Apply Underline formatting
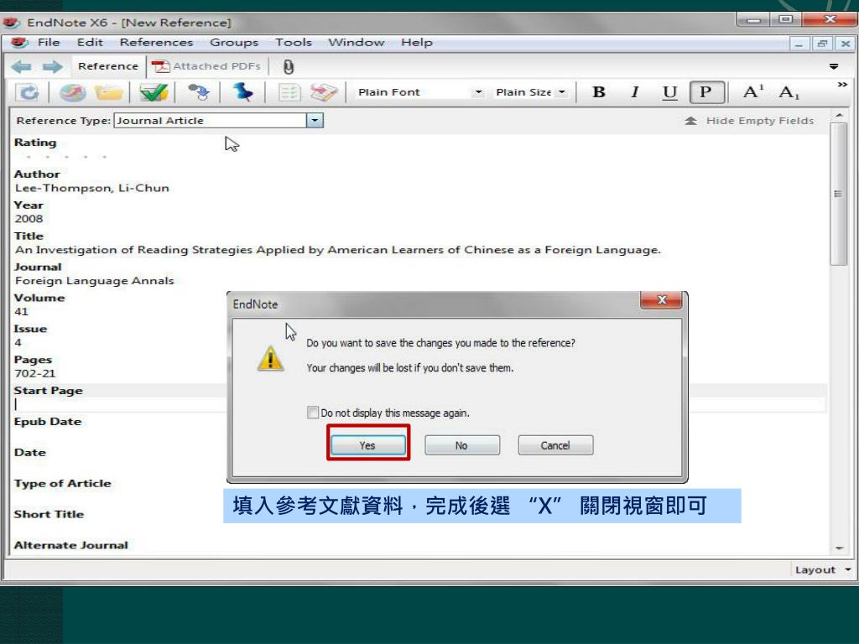859x644 pixels. [x=669, y=92]
